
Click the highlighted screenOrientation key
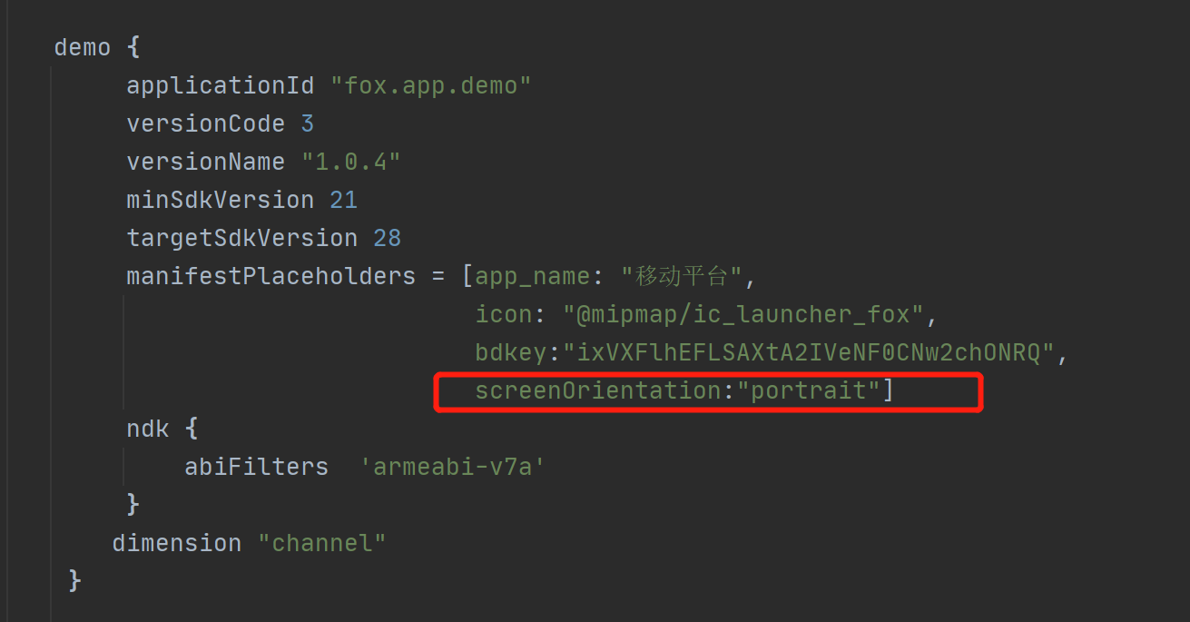click(597, 391)
